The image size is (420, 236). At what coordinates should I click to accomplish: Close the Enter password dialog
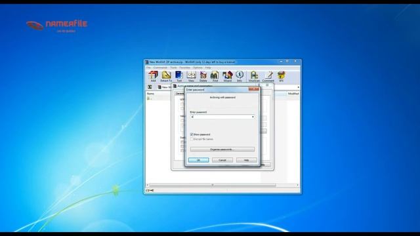point(254,89)
